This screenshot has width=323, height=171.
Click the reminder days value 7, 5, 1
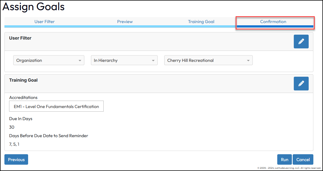coord(14,144)
